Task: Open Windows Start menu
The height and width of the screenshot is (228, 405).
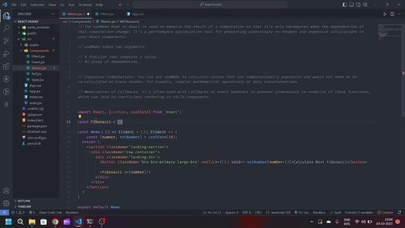Action: (x=8, y=222)
